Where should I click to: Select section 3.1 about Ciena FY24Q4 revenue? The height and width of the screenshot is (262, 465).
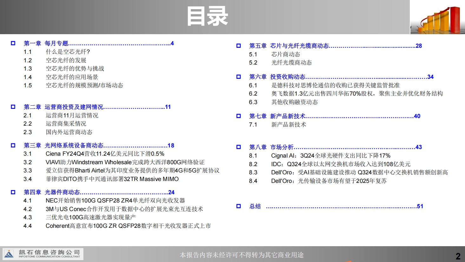[105, 154]
